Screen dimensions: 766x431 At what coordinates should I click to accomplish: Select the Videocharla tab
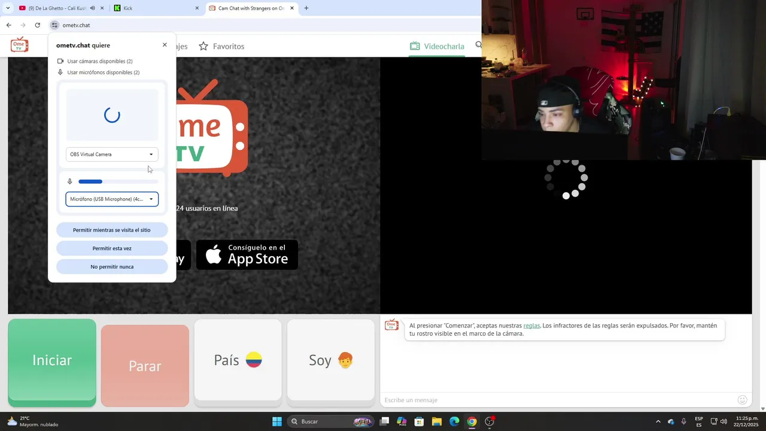point(437,46)
